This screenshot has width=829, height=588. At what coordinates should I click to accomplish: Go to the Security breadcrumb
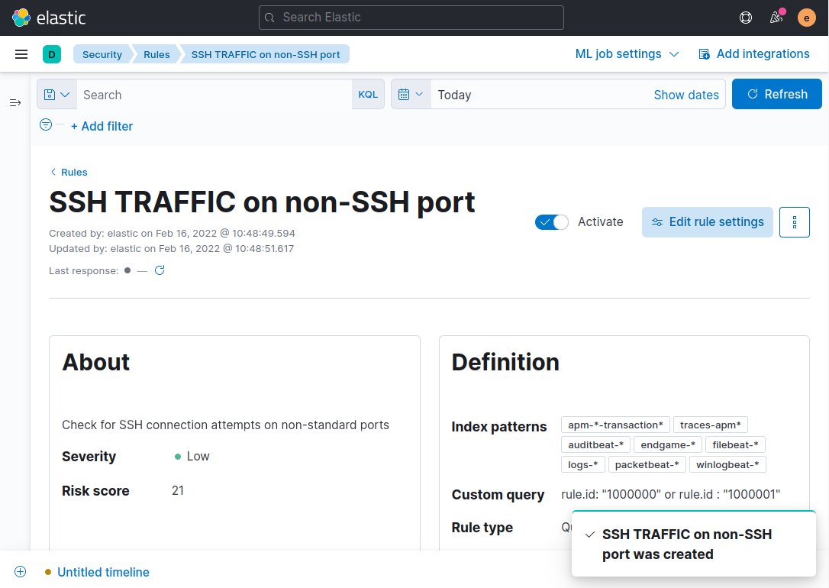102,54
